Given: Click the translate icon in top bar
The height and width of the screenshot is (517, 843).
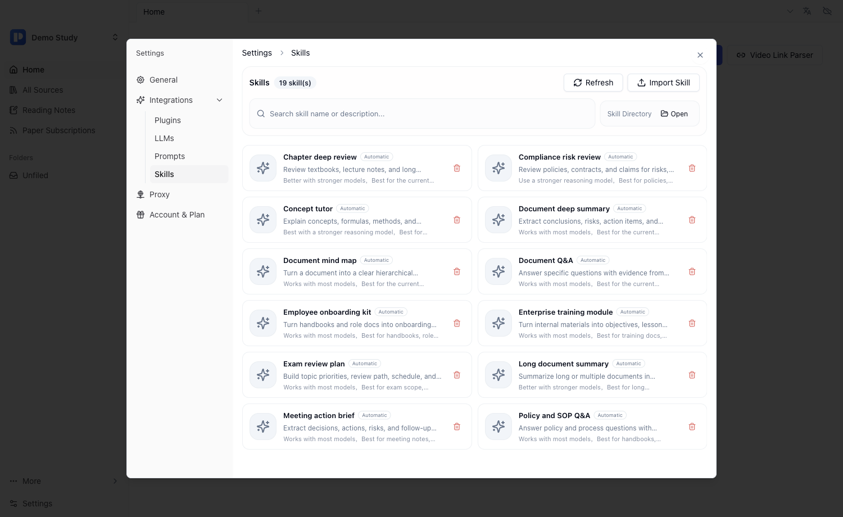Looking at the screenshot, I should coord(807,11).
